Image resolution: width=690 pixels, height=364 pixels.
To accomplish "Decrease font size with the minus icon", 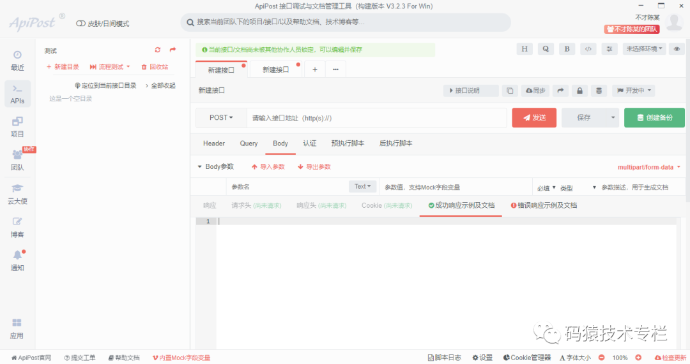I will (x=602, y=358).
